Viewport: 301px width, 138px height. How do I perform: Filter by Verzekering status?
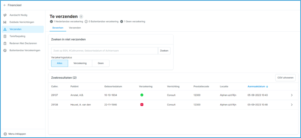[x=80, y=63]
